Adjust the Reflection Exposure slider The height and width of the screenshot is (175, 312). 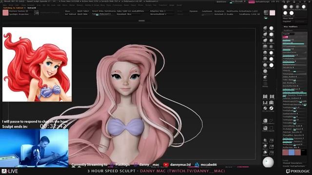pyautogui.click(x=294, y=138)
